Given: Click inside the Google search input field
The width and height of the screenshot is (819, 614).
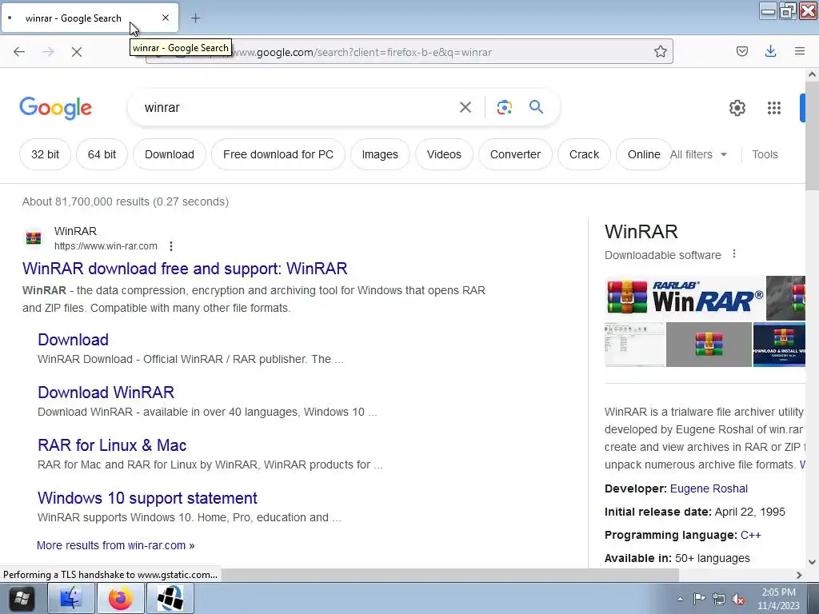Looking at the screenshot, I should tap(295, 108).
